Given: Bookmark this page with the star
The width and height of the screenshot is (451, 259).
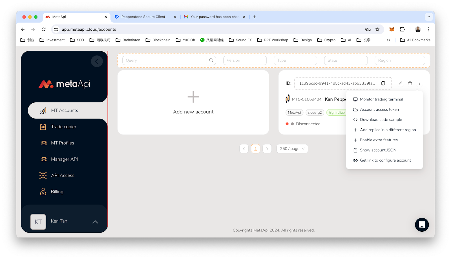Looking at the screenshot, I should 377,29.
